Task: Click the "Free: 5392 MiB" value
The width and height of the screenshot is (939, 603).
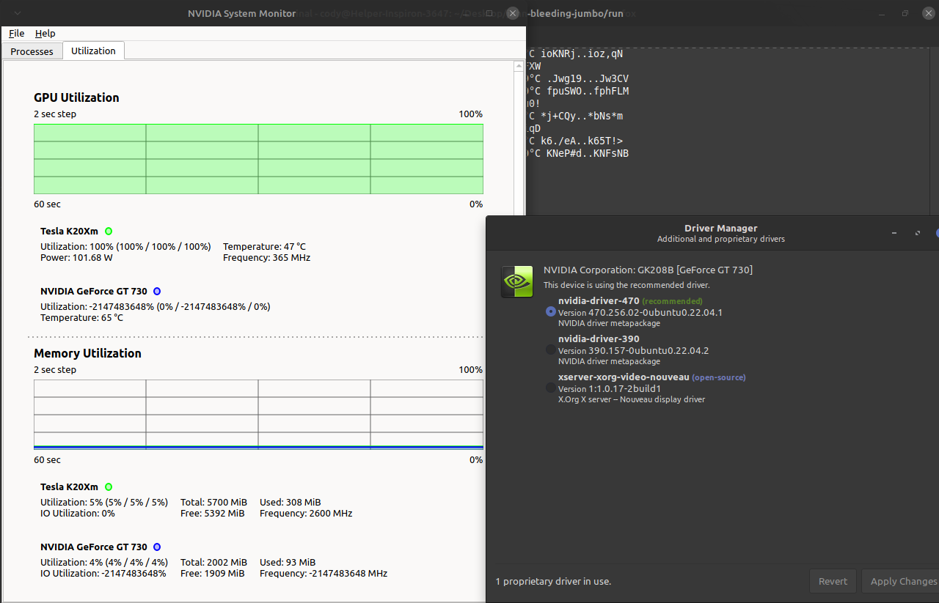Action: [x=212, y=514]
